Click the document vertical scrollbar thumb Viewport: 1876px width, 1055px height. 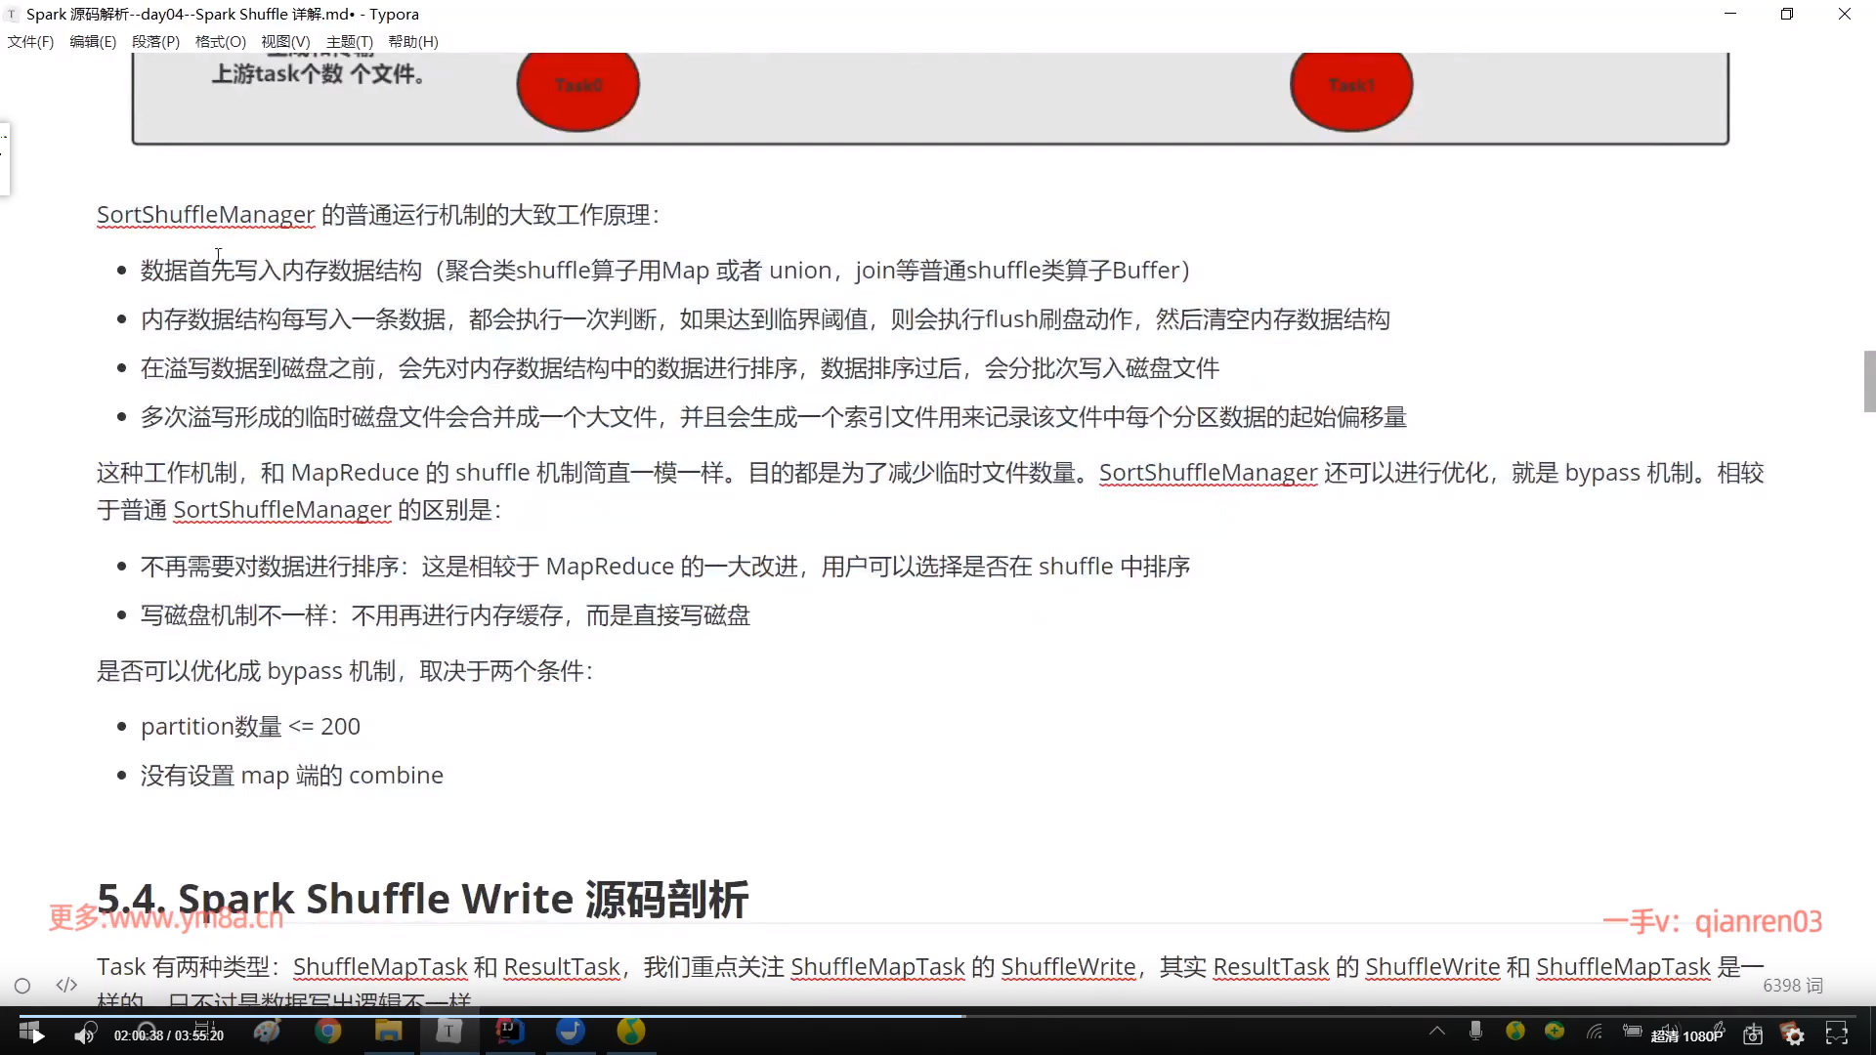coord(1869,381)
